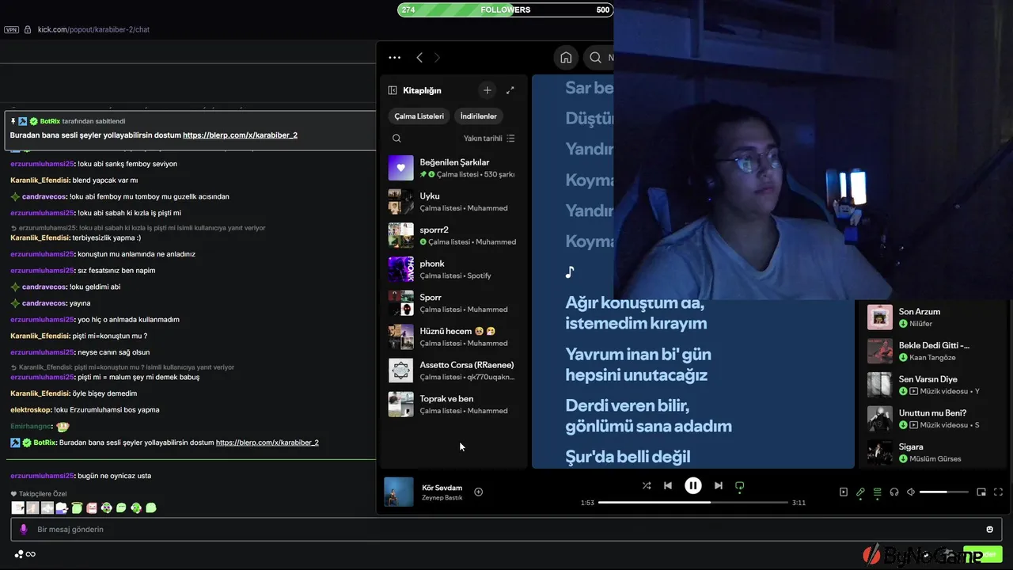Viewport: 1013px width, 570px height.
Task: Click username elektroskop in chat
Action: [x=31, y=410]
